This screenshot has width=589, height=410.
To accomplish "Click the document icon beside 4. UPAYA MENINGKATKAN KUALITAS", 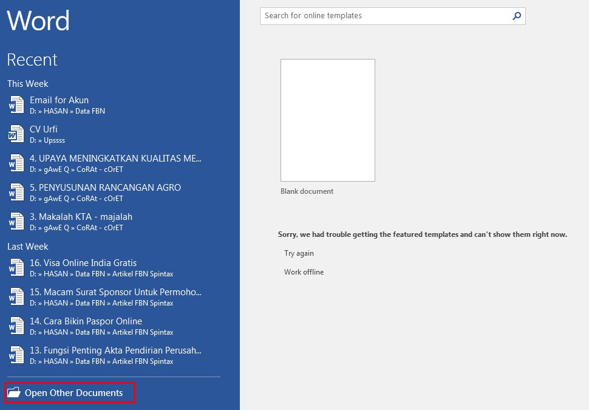I will click(x=16, y=163).
